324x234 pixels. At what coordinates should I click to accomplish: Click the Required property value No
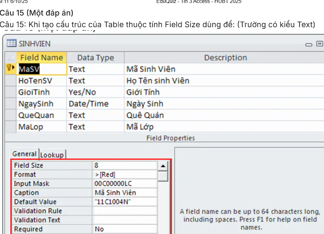click(x=125, y=229)
